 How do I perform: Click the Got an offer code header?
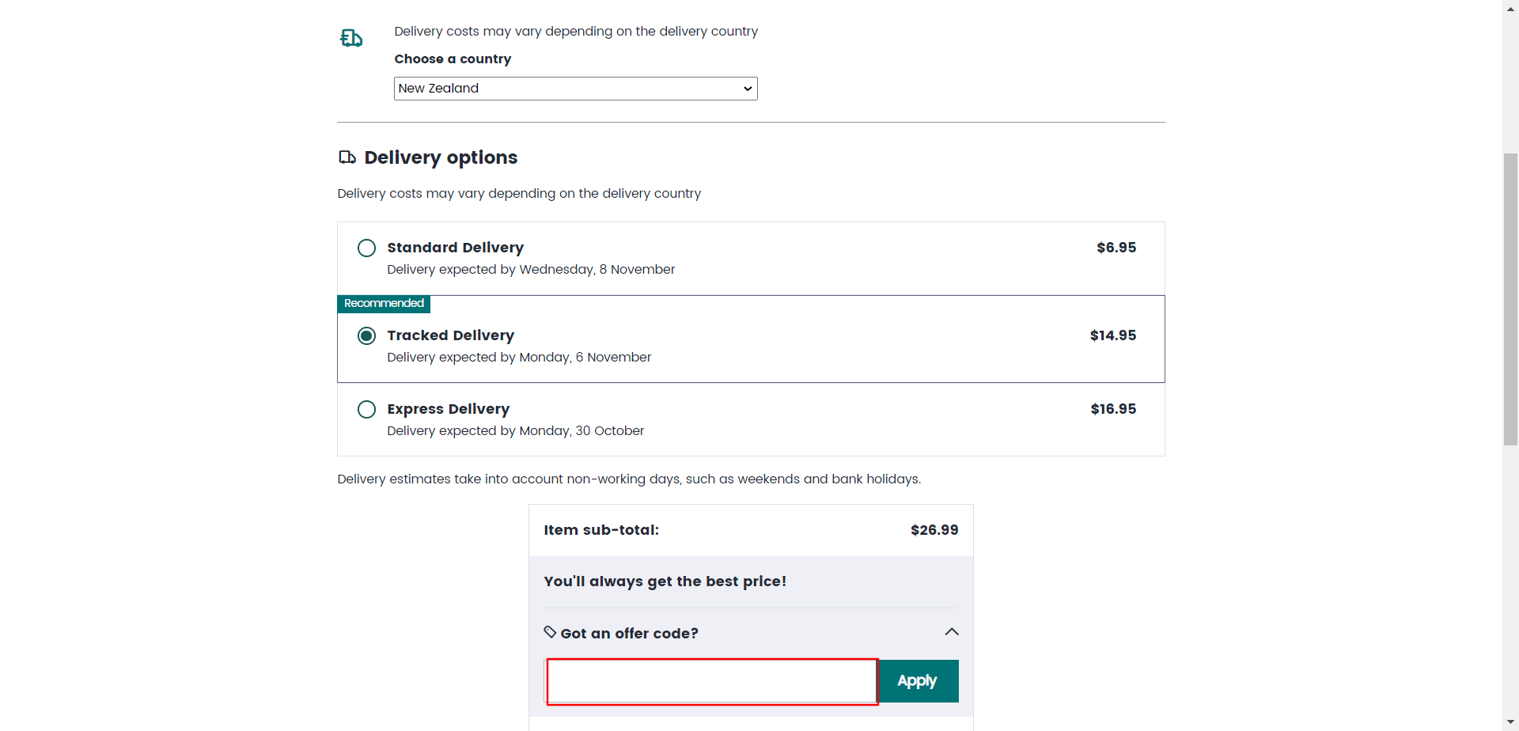(629, 633)
